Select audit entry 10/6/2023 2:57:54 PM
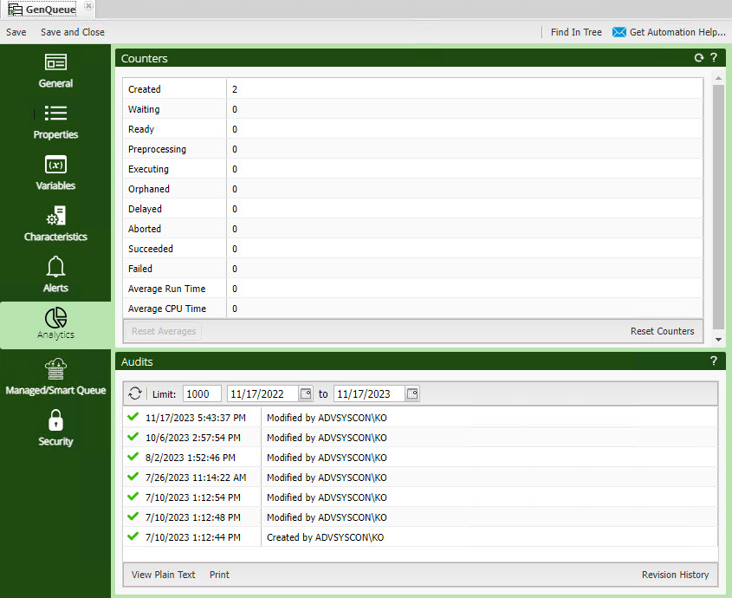The width and height of the screenshot is (732, 598). click(x=420, y=438)
